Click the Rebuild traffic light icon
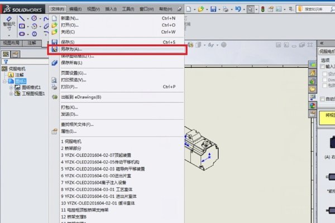Screen dimensions: 335x223 pos(263,9)
